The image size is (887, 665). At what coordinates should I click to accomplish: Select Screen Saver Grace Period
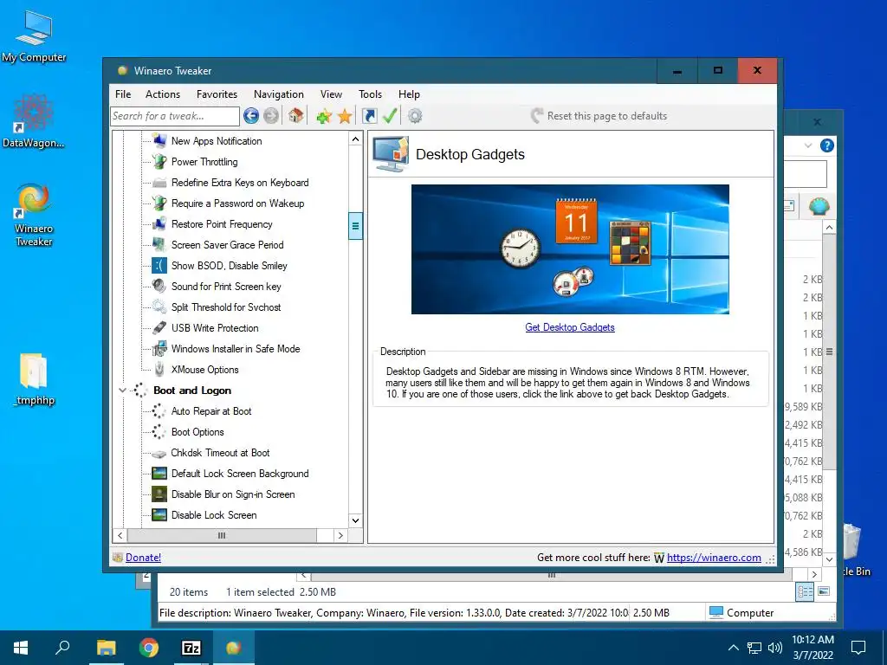click(x=228, y=245)
